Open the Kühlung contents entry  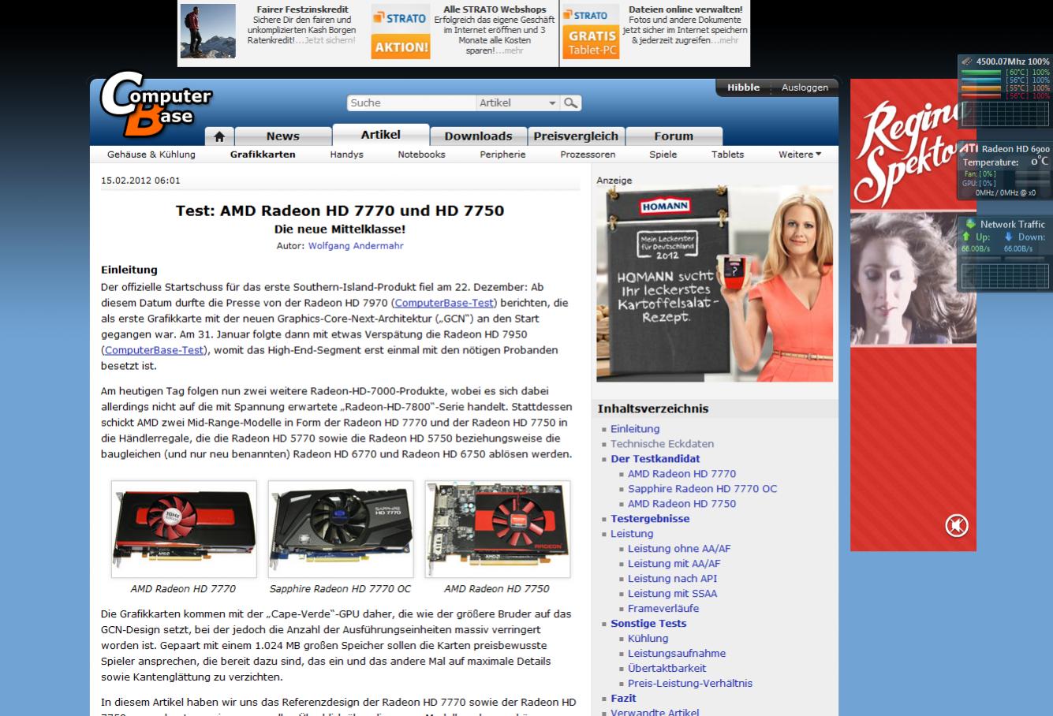coord(648,639)
